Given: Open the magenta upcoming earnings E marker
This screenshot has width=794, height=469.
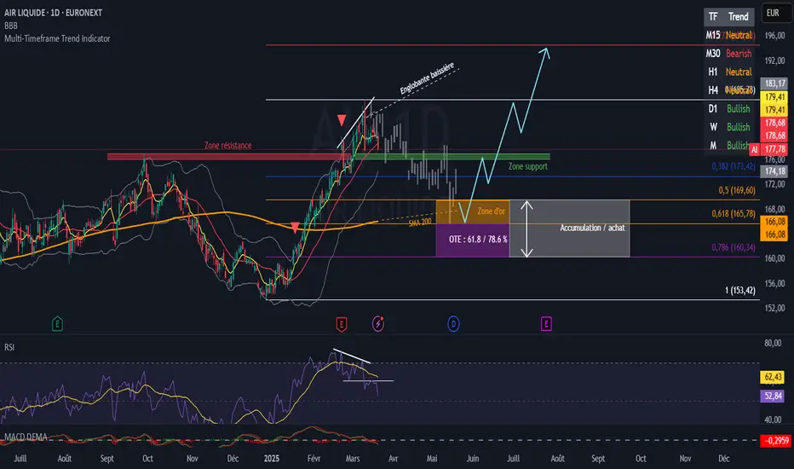Looking at the screenshot, I should pos(546,323).
